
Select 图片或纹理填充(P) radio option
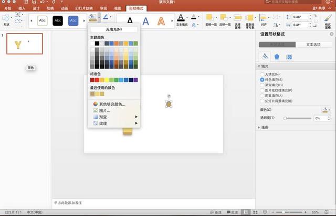click(262, 90)
